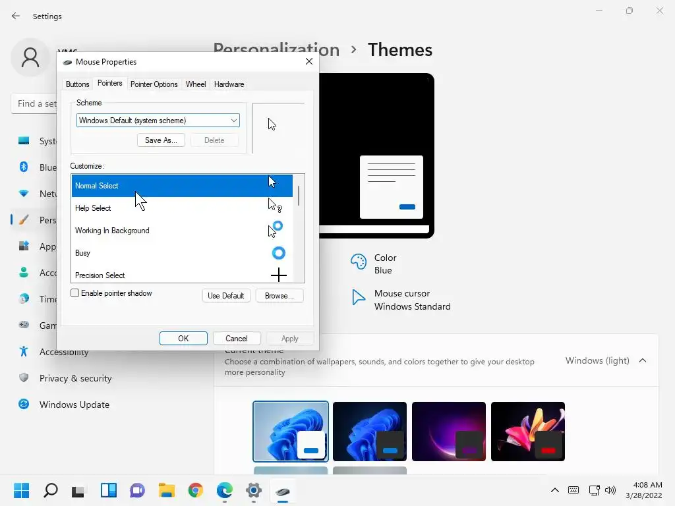Open Gaming icon in sidebar
675x506 pixels.
24,325
